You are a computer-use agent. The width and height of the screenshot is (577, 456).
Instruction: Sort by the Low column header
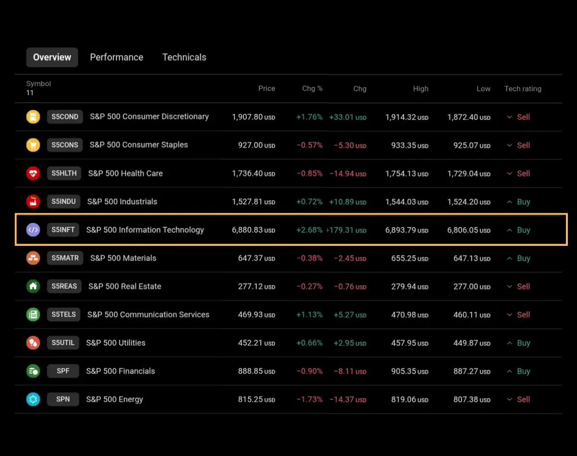click(483, 89)
